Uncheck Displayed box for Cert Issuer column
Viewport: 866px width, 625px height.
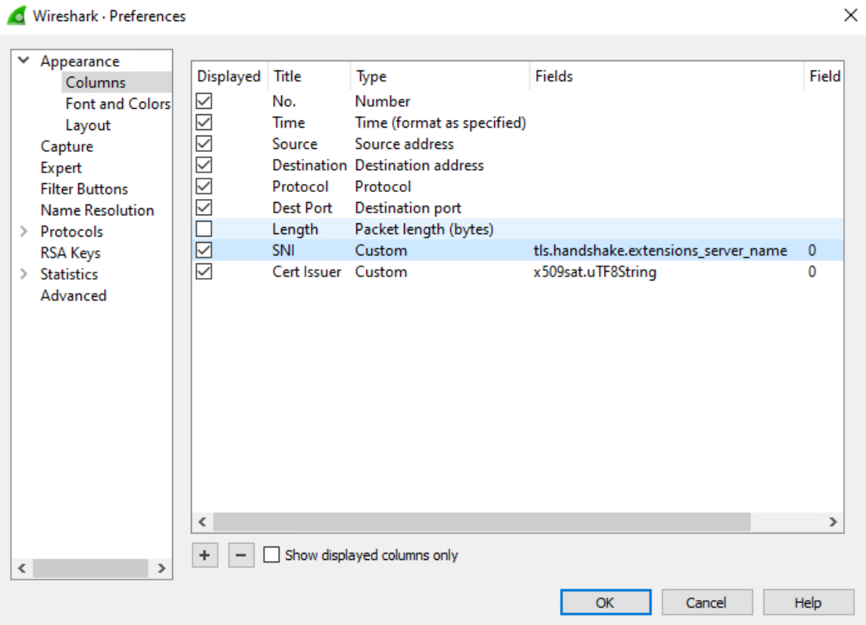coord(204,271)
